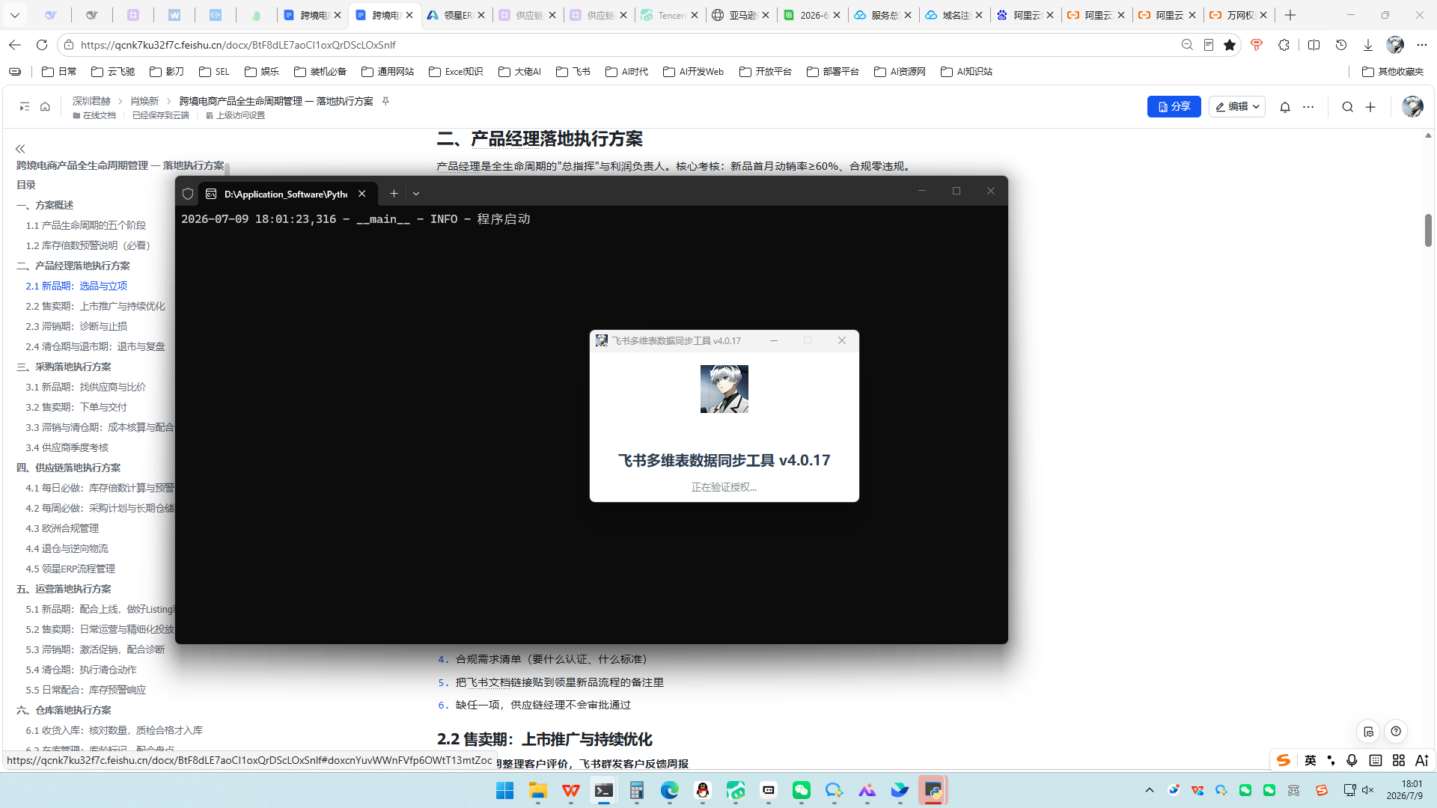Select outline item 4.3 欧洲合规管理
This screenshot has width=1437, height=808.
tap(62, 528)
